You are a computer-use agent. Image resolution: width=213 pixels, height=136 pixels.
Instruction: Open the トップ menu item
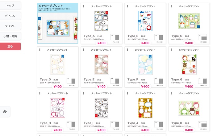[x=10, y=6]
